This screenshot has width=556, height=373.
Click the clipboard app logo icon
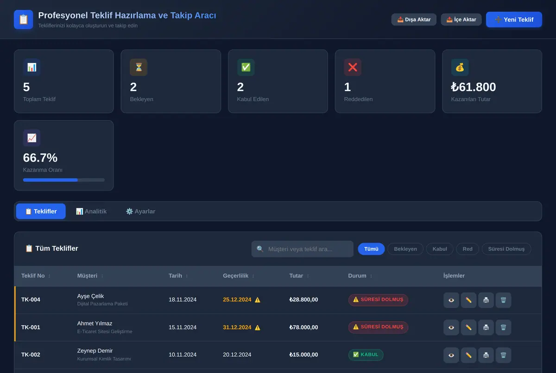point(24,19)
